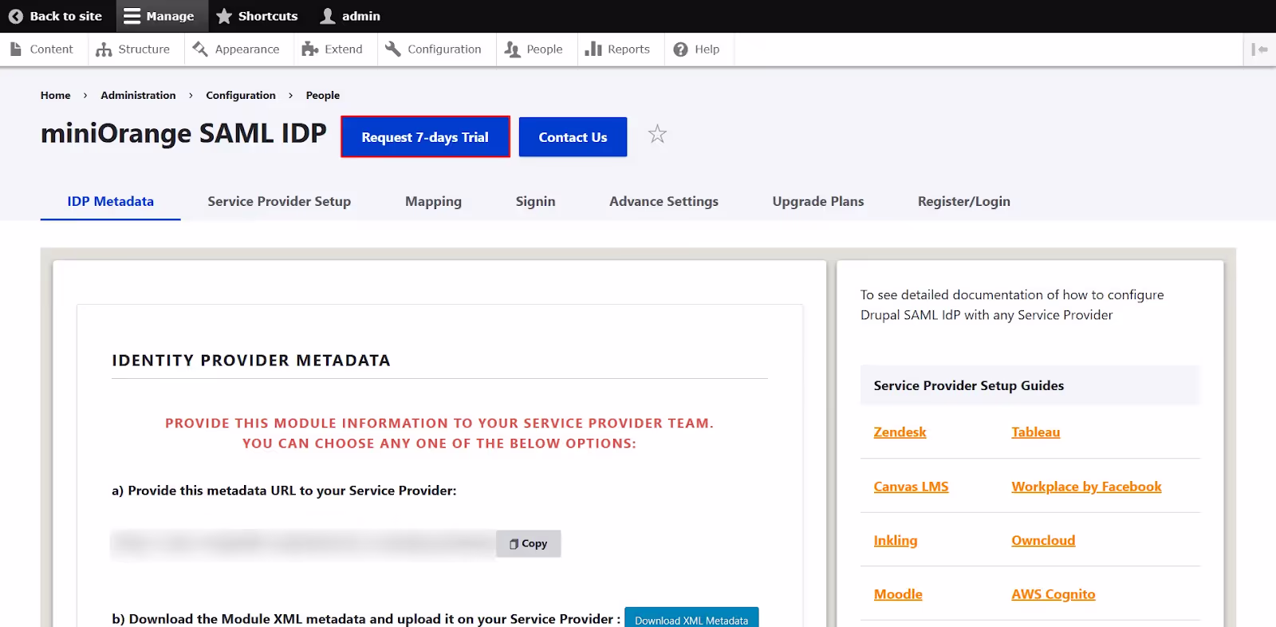Click Download XML Metadata button
The height and width of the screenshot is (627, 1276).
coord(691,619)
